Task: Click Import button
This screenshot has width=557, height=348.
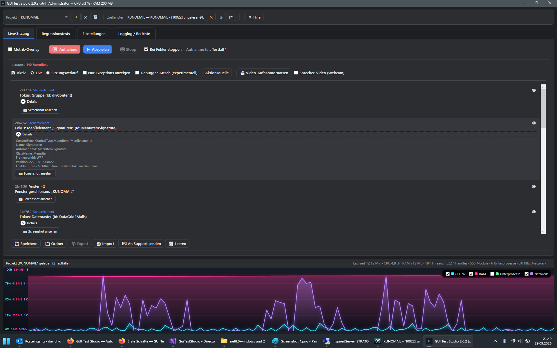Action: point(105,244)
